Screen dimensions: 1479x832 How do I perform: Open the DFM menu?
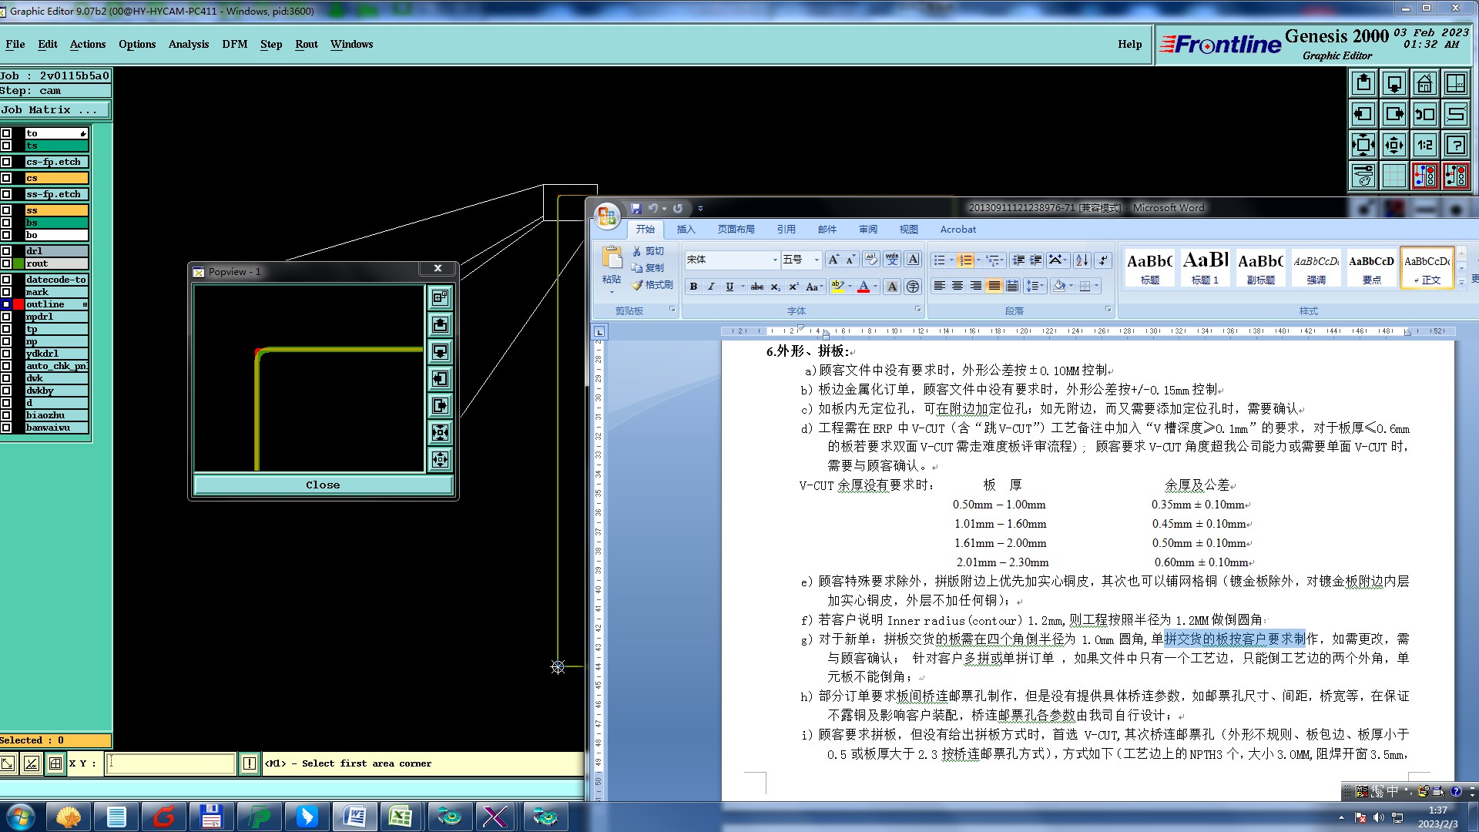click(234, 45)
